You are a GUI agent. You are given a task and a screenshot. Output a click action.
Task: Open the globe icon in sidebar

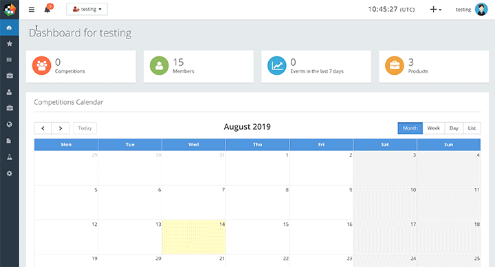10,124
